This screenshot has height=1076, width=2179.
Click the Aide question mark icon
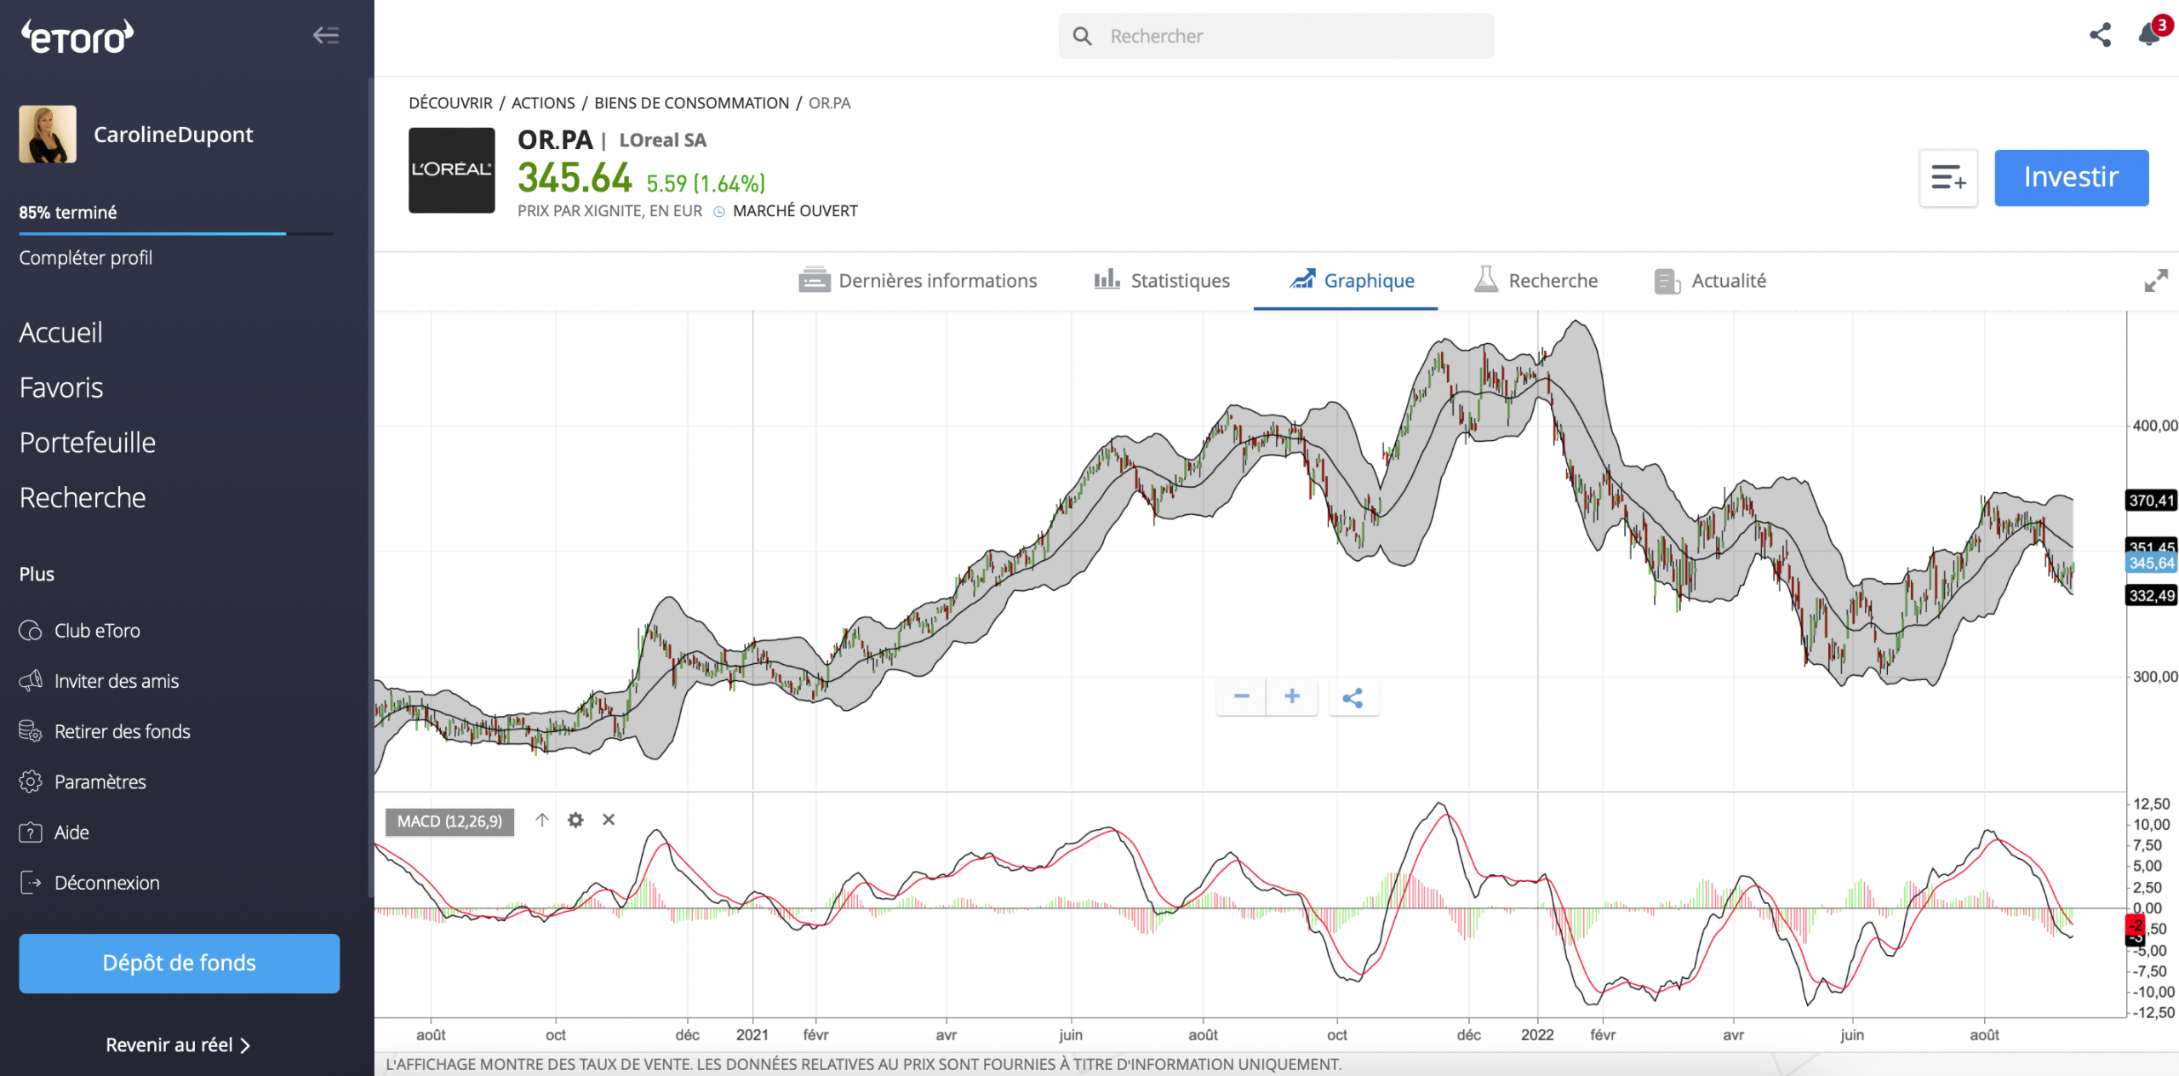tap(31, 833)
